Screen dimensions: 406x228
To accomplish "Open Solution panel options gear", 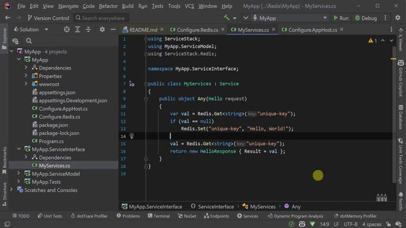I will point(102,30).
